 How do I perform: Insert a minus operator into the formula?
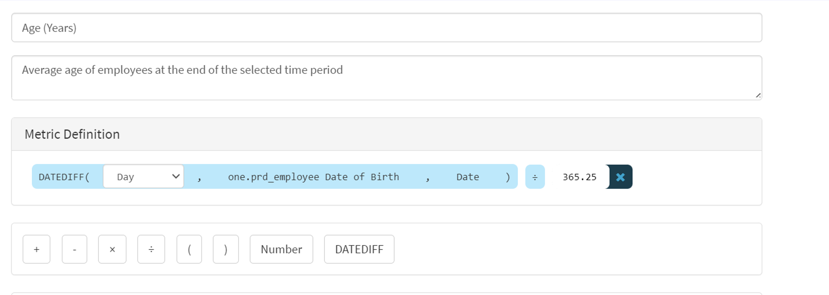tap(74, 249)
